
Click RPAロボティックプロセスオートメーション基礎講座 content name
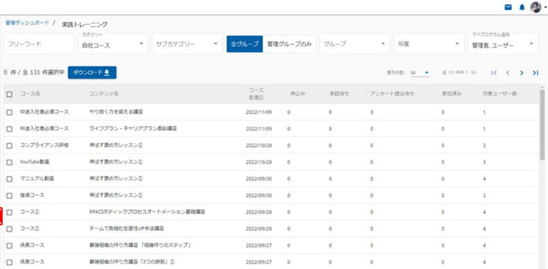coord(147,212)
